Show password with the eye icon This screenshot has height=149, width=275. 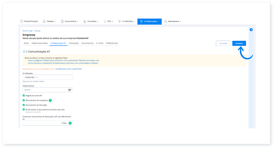point(69,89)
